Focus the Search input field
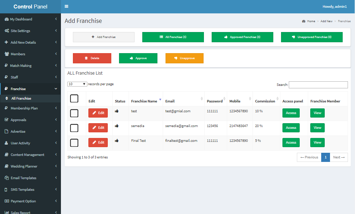 318,85
